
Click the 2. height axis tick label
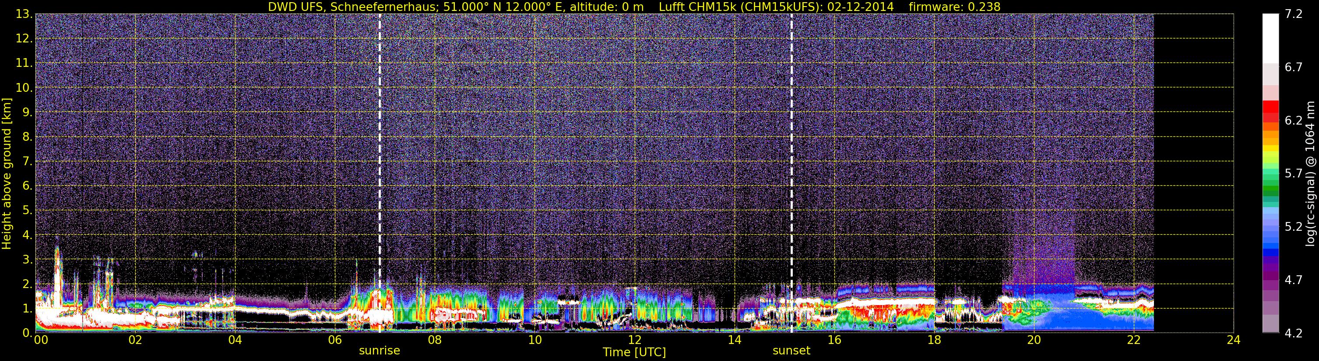coord(28,284)
